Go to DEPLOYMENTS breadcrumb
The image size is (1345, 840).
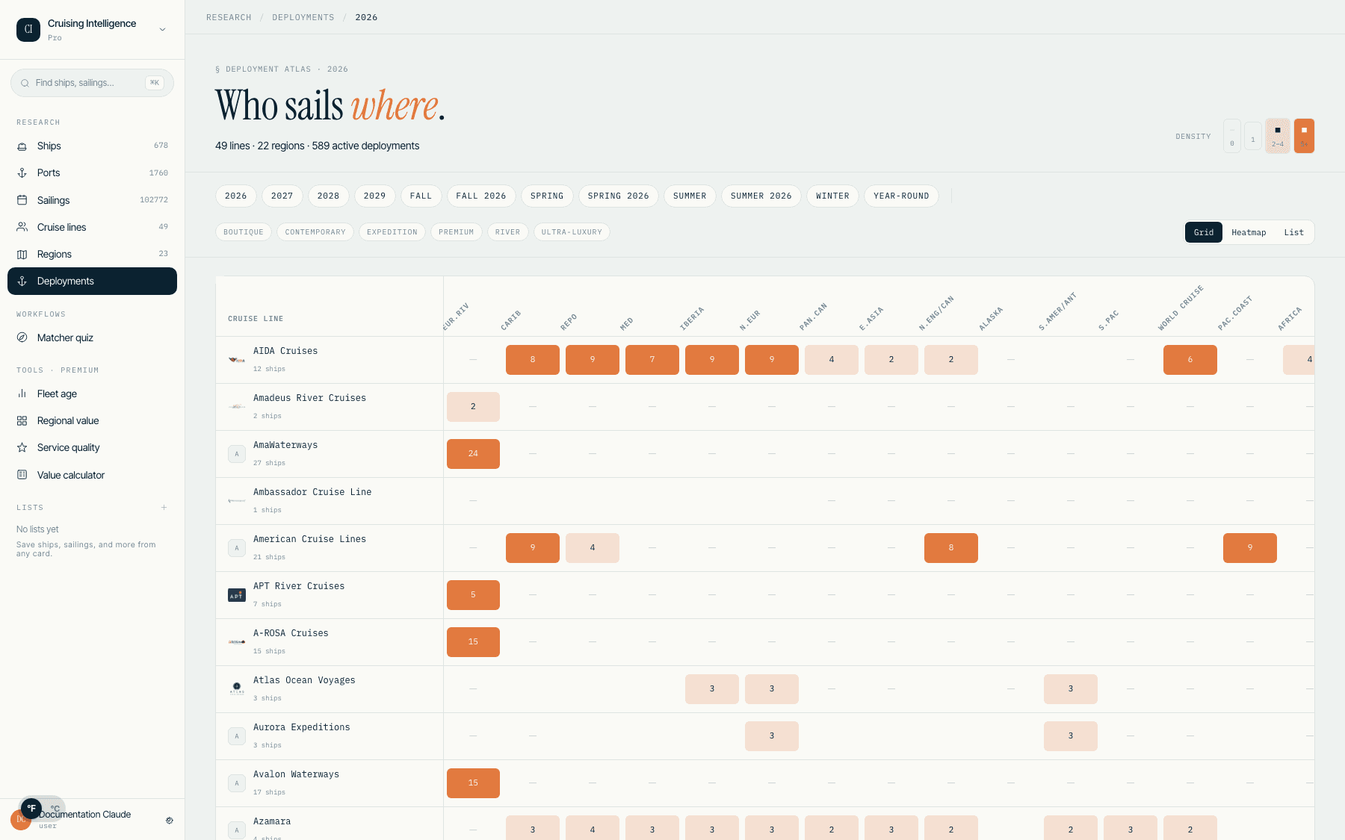click(303, 18)
